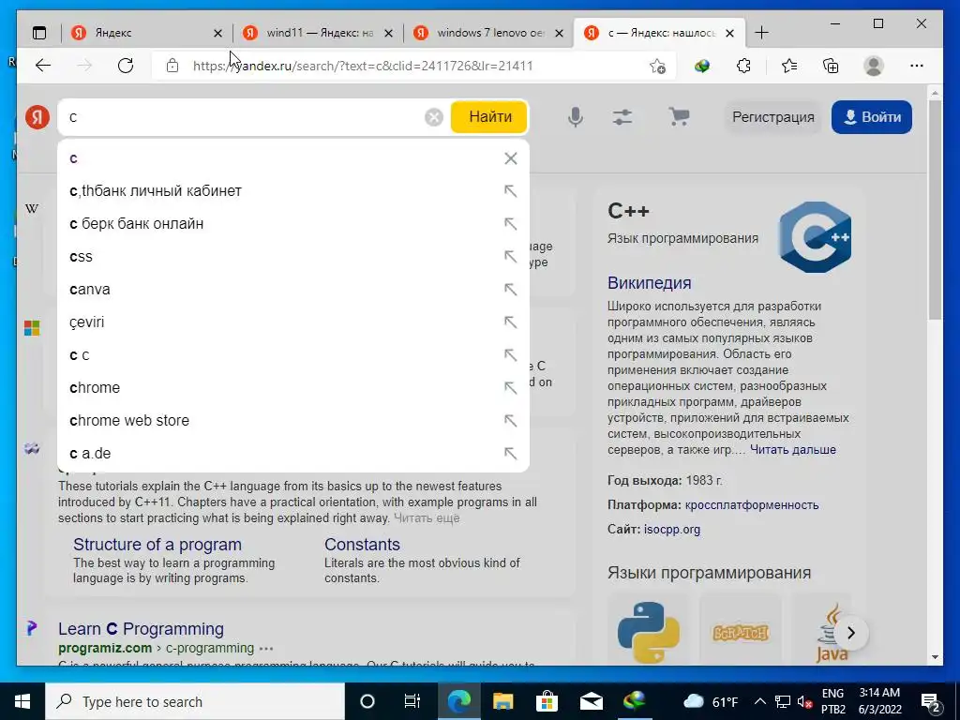Open the Scratch language thumbnail
Viewport: 960px width, 720px height.
pos(741,631)
